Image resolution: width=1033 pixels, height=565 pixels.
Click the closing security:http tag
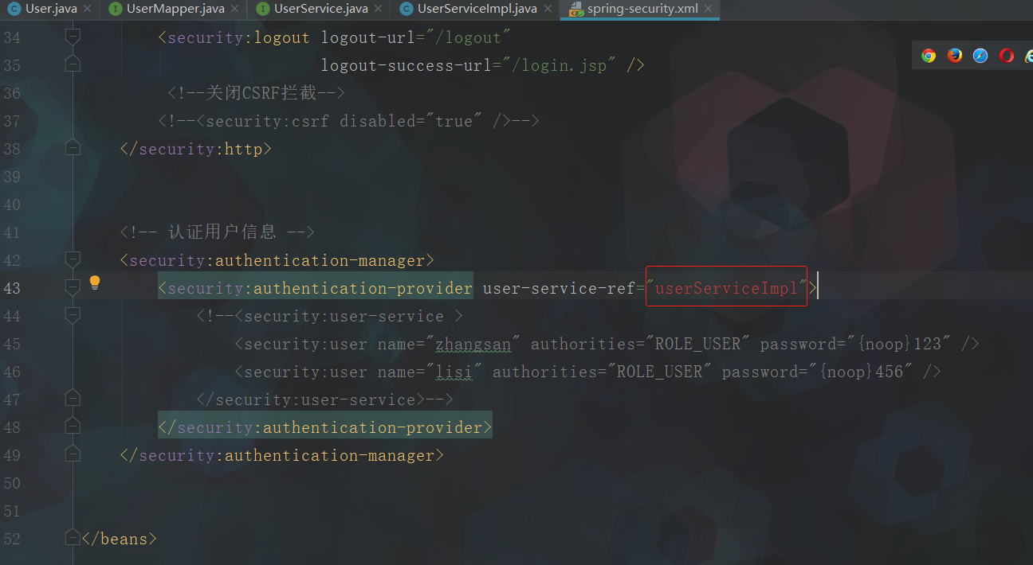pos(196,149)
